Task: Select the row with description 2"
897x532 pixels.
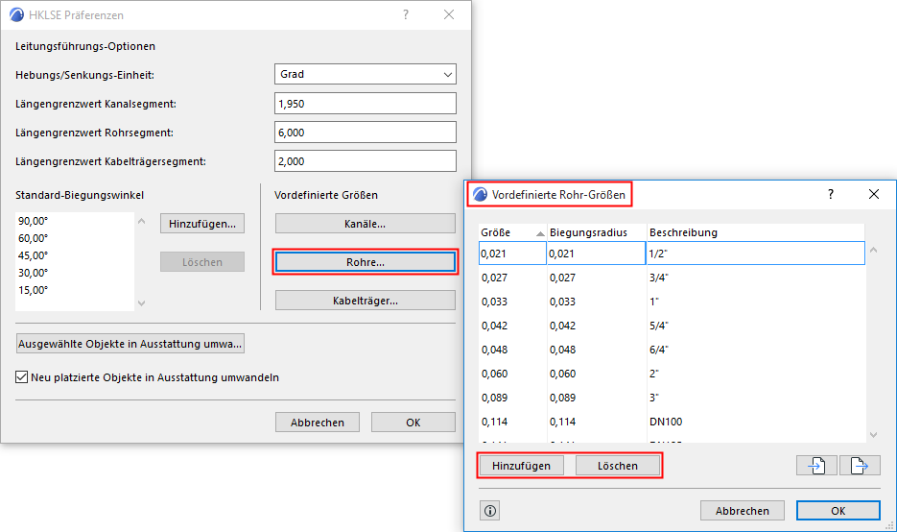Action: pos(672,374)
